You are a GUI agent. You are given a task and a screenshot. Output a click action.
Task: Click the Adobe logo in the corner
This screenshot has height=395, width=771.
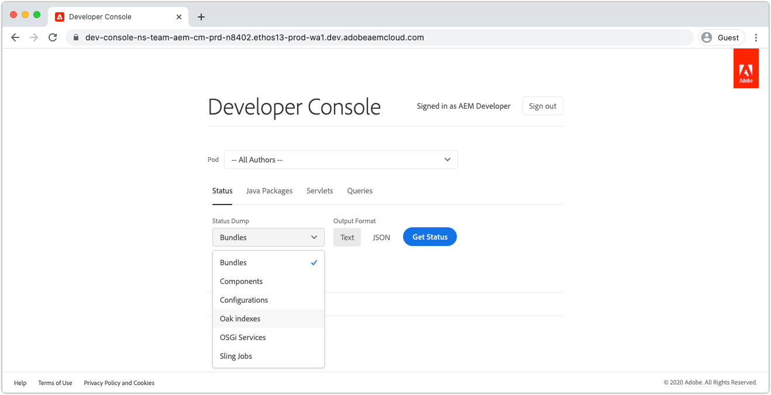click(x=746, y=68)
